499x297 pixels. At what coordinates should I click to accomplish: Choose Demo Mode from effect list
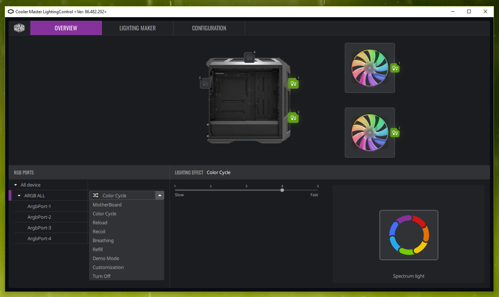[x=127, y=258]
